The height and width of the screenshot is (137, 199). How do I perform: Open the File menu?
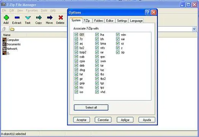[4, 11]
